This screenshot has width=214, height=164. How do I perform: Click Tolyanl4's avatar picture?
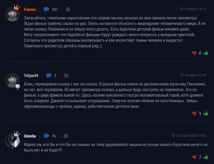(x=13, y=80)
